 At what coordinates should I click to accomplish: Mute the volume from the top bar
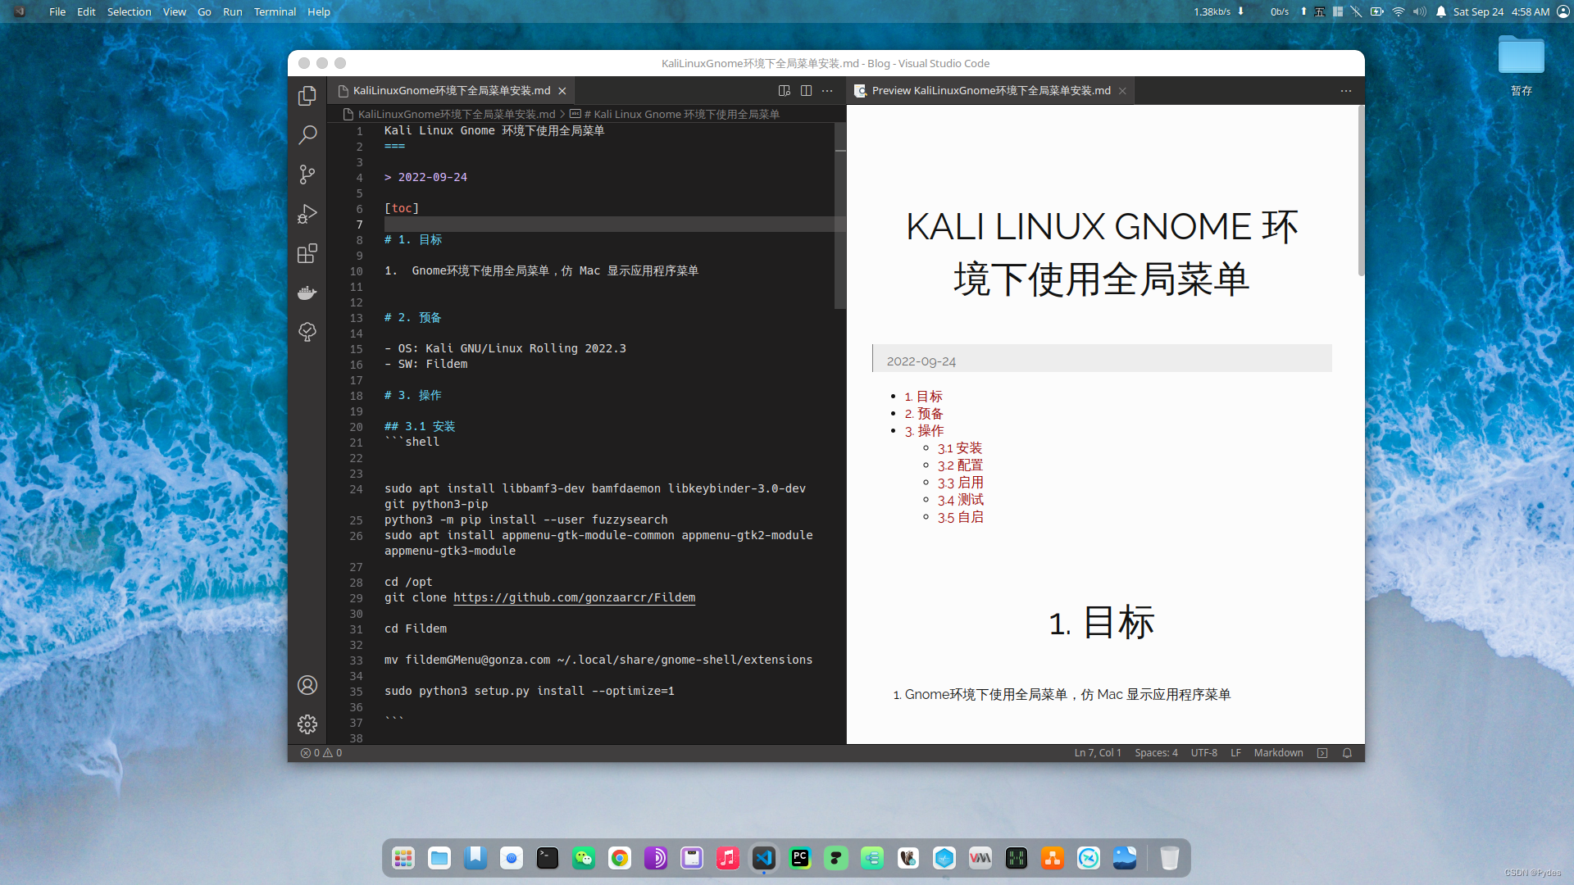point(1418,11)
